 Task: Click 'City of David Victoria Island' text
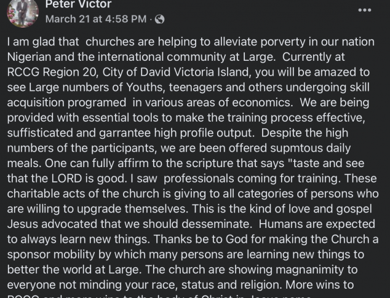pyautogui.click(x=175, y=73)
